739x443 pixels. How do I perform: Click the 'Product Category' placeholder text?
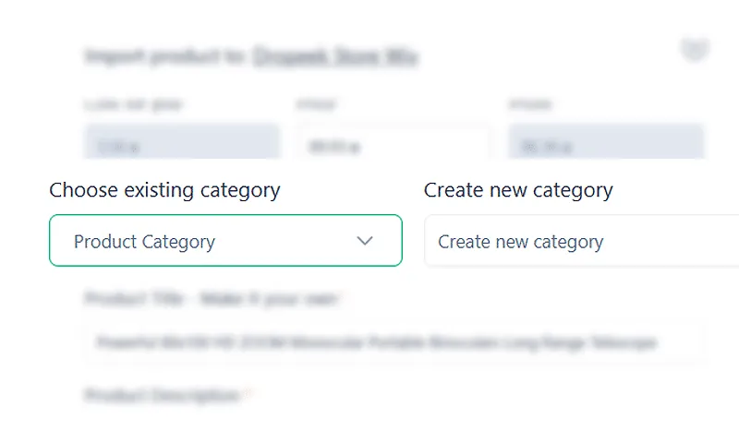click(144, 242)
